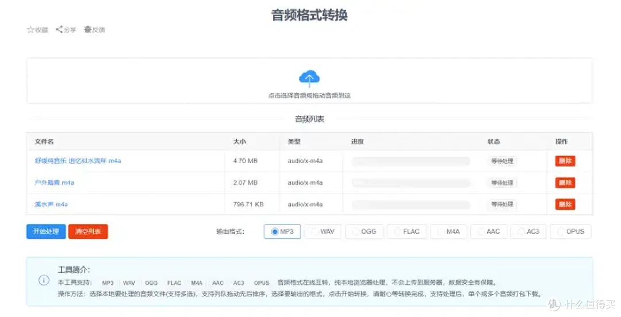This screenshot has height=317, width=621.
Task: Delete the 4.70 MB file row
Action: tap(565, 161)
